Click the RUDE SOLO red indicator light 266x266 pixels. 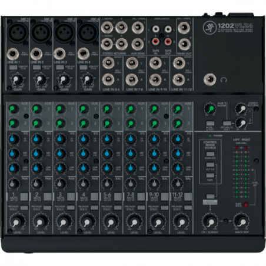coord(245,205)
